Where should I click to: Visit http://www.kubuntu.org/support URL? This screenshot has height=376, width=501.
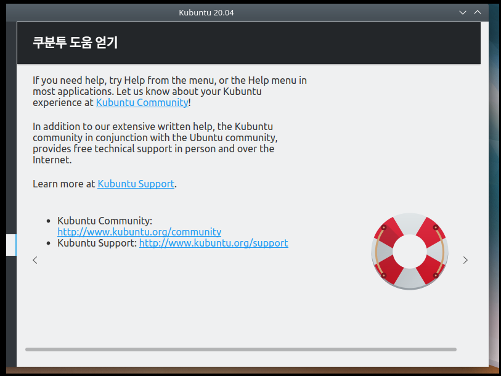click(x=213, y=243)
